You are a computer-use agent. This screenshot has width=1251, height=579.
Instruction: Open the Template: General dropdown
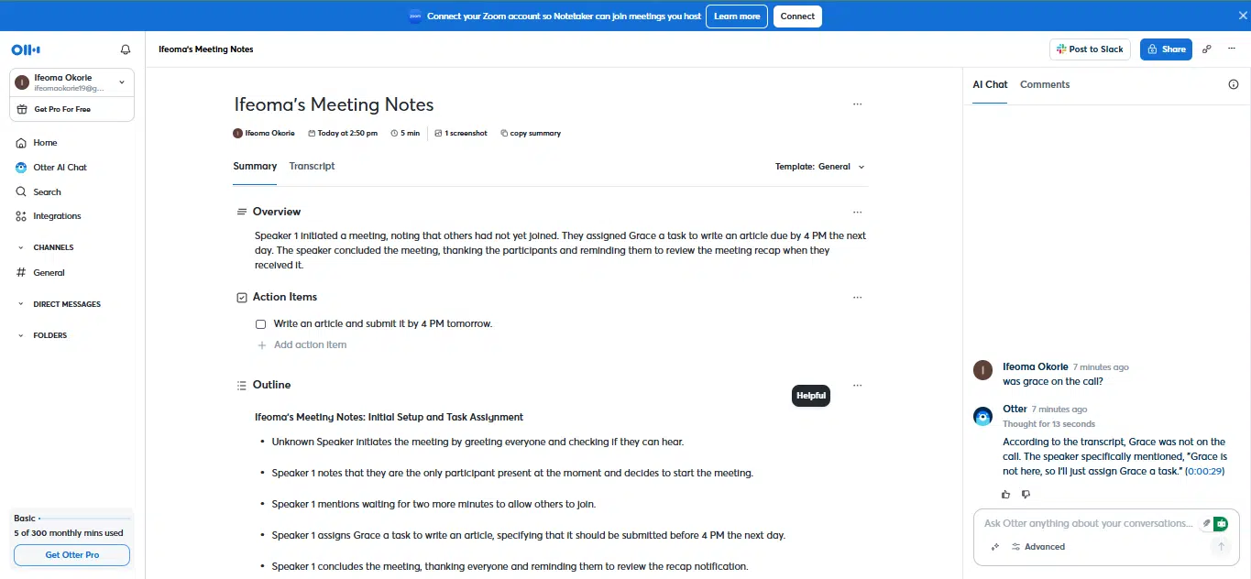click(820, 167)
